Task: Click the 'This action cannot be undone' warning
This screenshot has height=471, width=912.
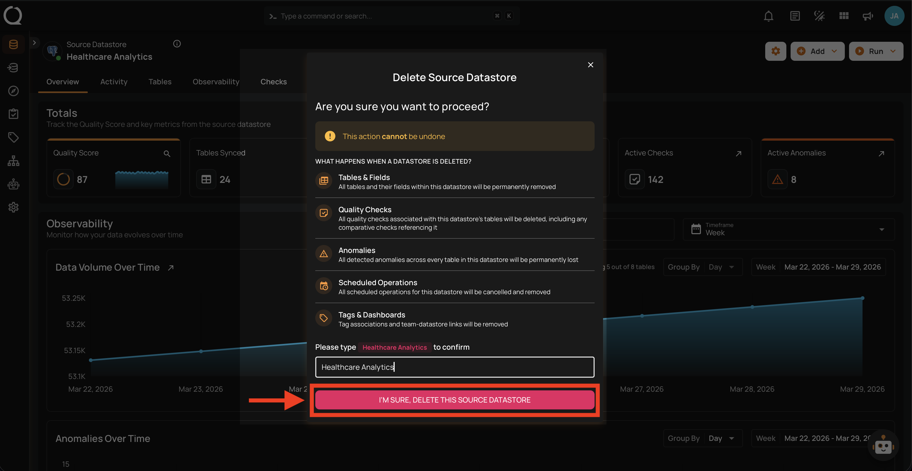Action: pos(455,136)
